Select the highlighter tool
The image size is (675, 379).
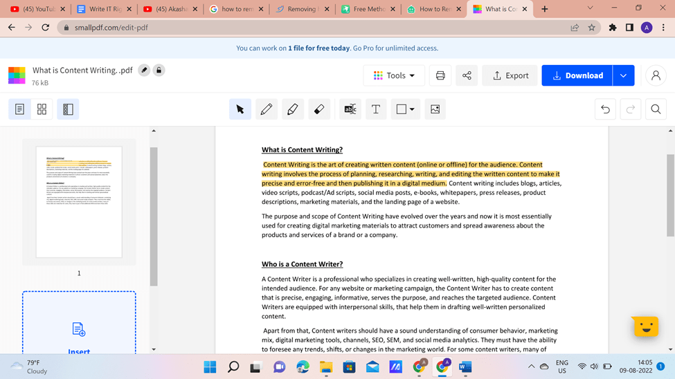point(293,109)
